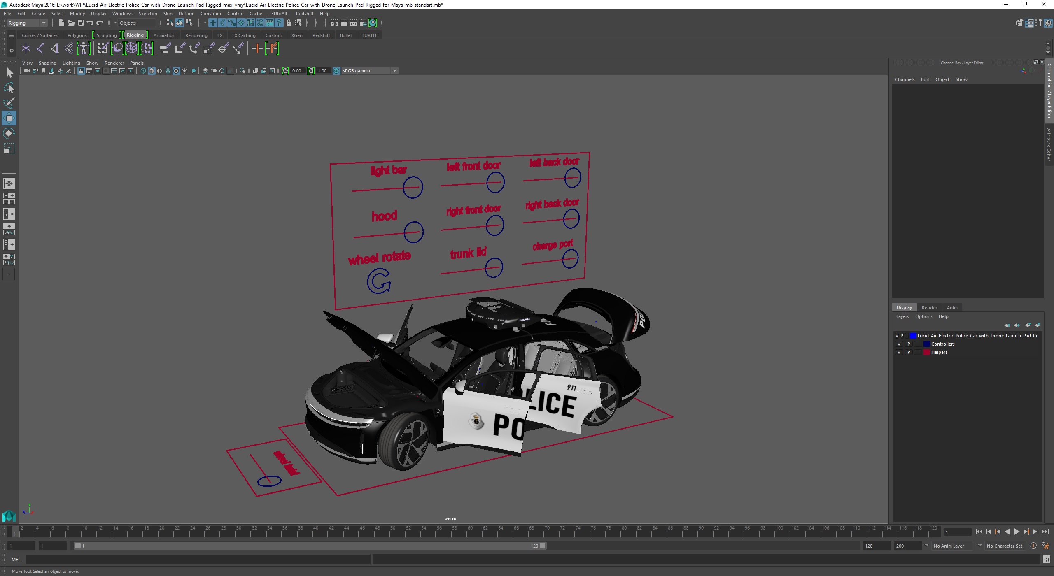Toggle playback P box for Controllers
Image resolution: width=1054 pixels, height=576 pixels.
909,344
